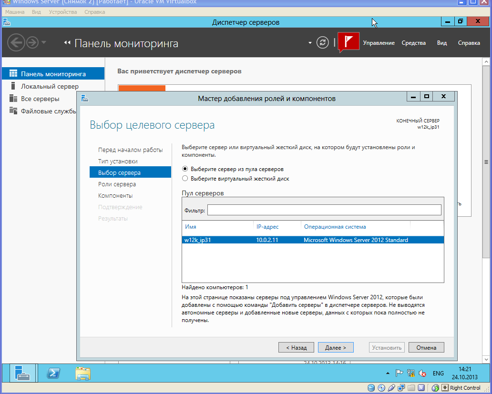Click the disabled 'Установить' button
This screenshot has width=492, height=394.
[387, 347]
